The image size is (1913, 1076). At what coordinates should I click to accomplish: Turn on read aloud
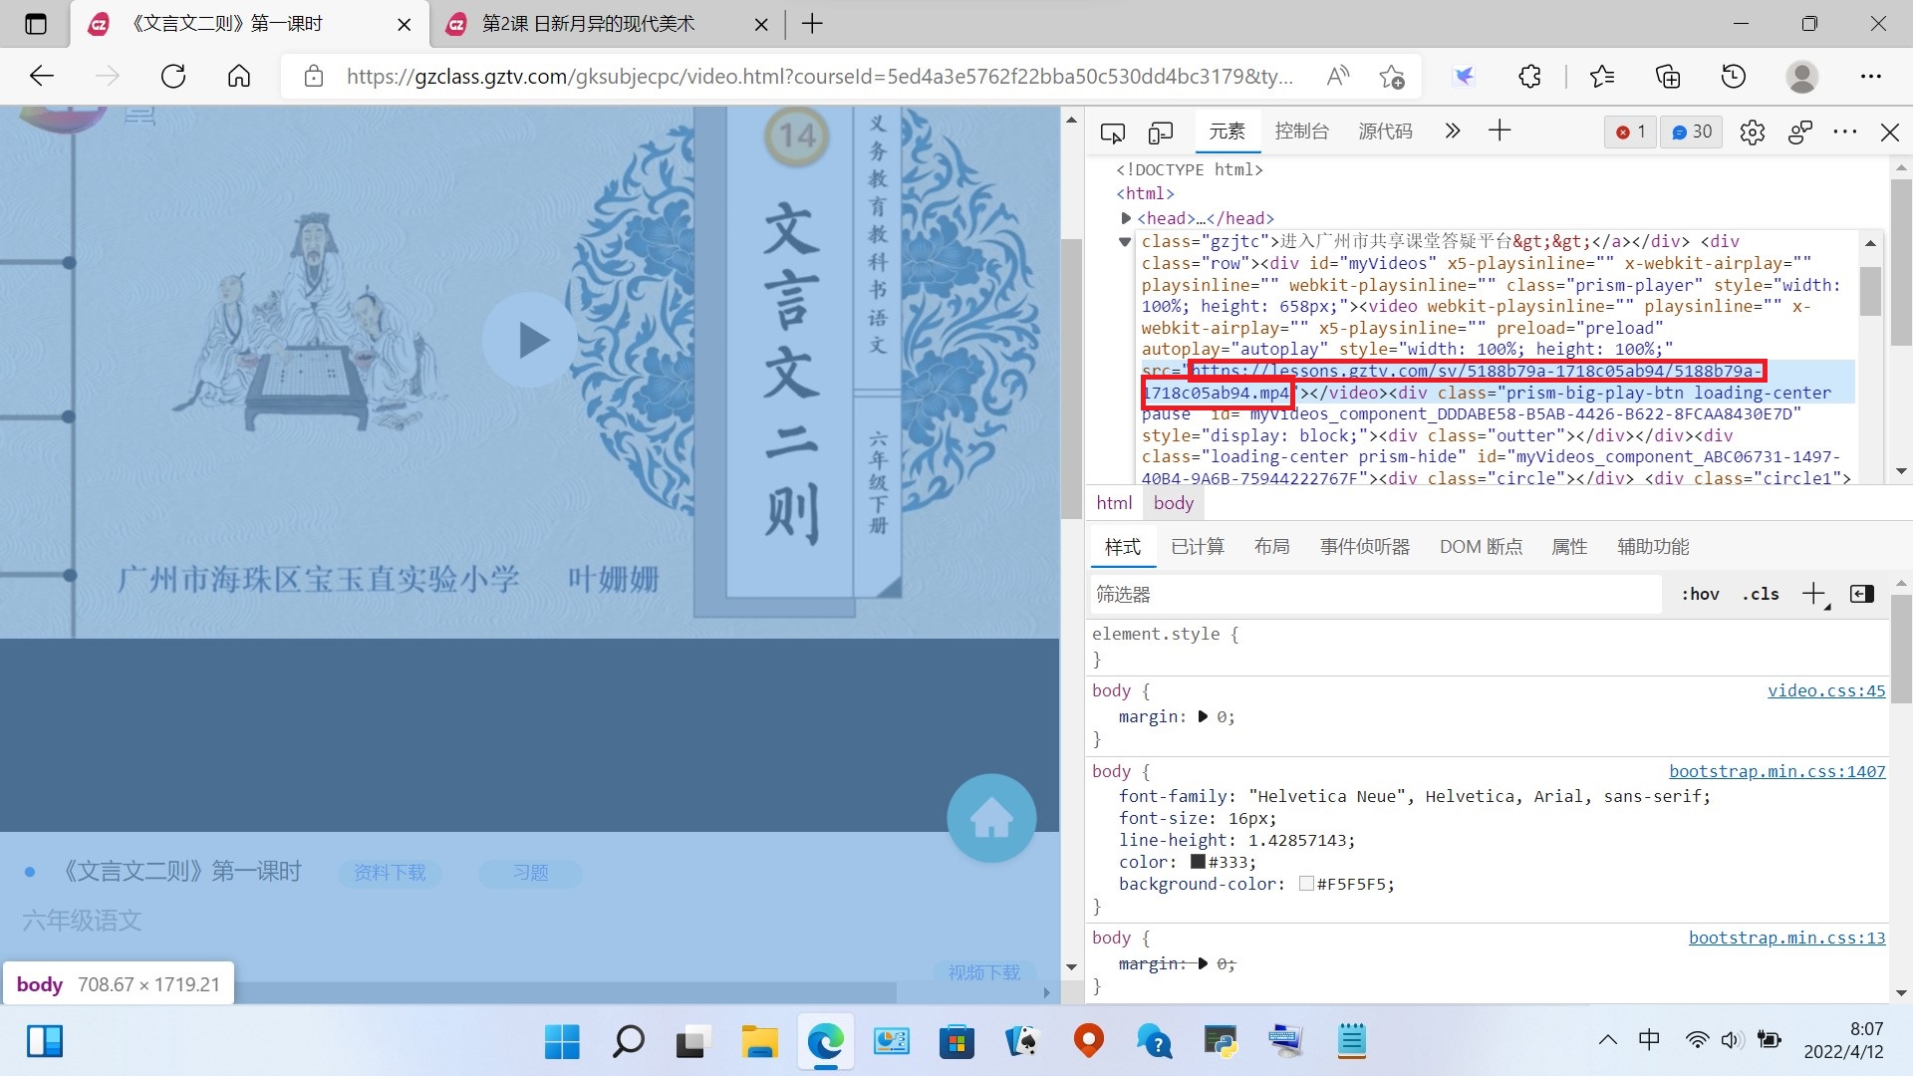(x=1338, y=77)
